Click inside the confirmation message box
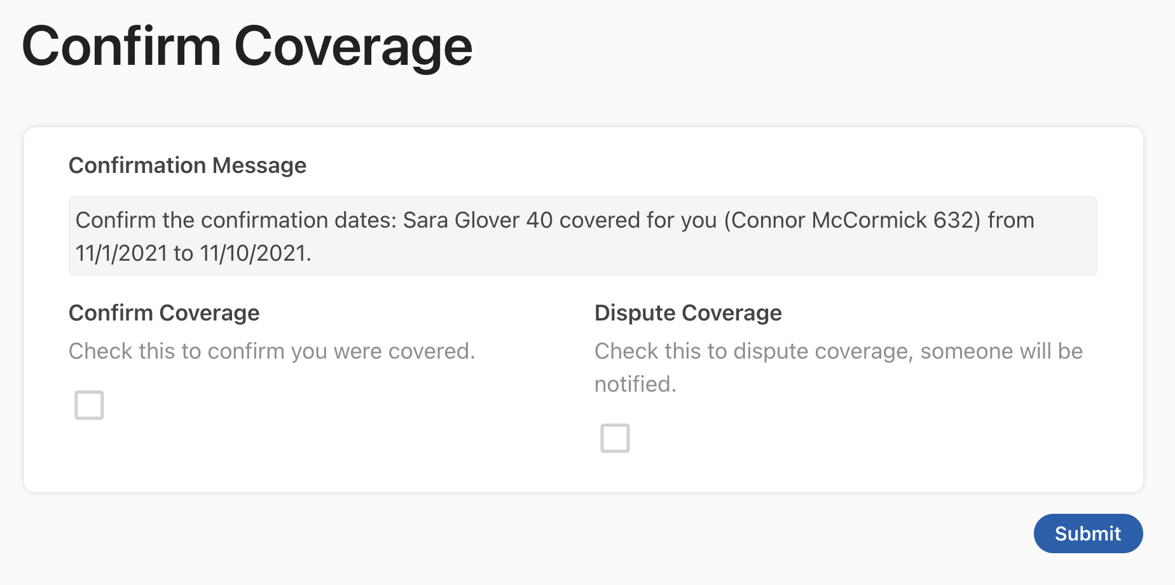The height and width of the screenshot is (585, 1175). click(x=582, y=236)
